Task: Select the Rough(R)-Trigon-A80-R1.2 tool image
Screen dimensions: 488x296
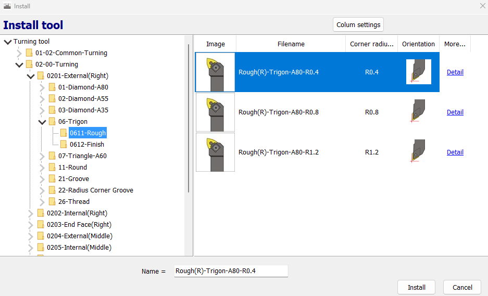Action: point(215,152)
